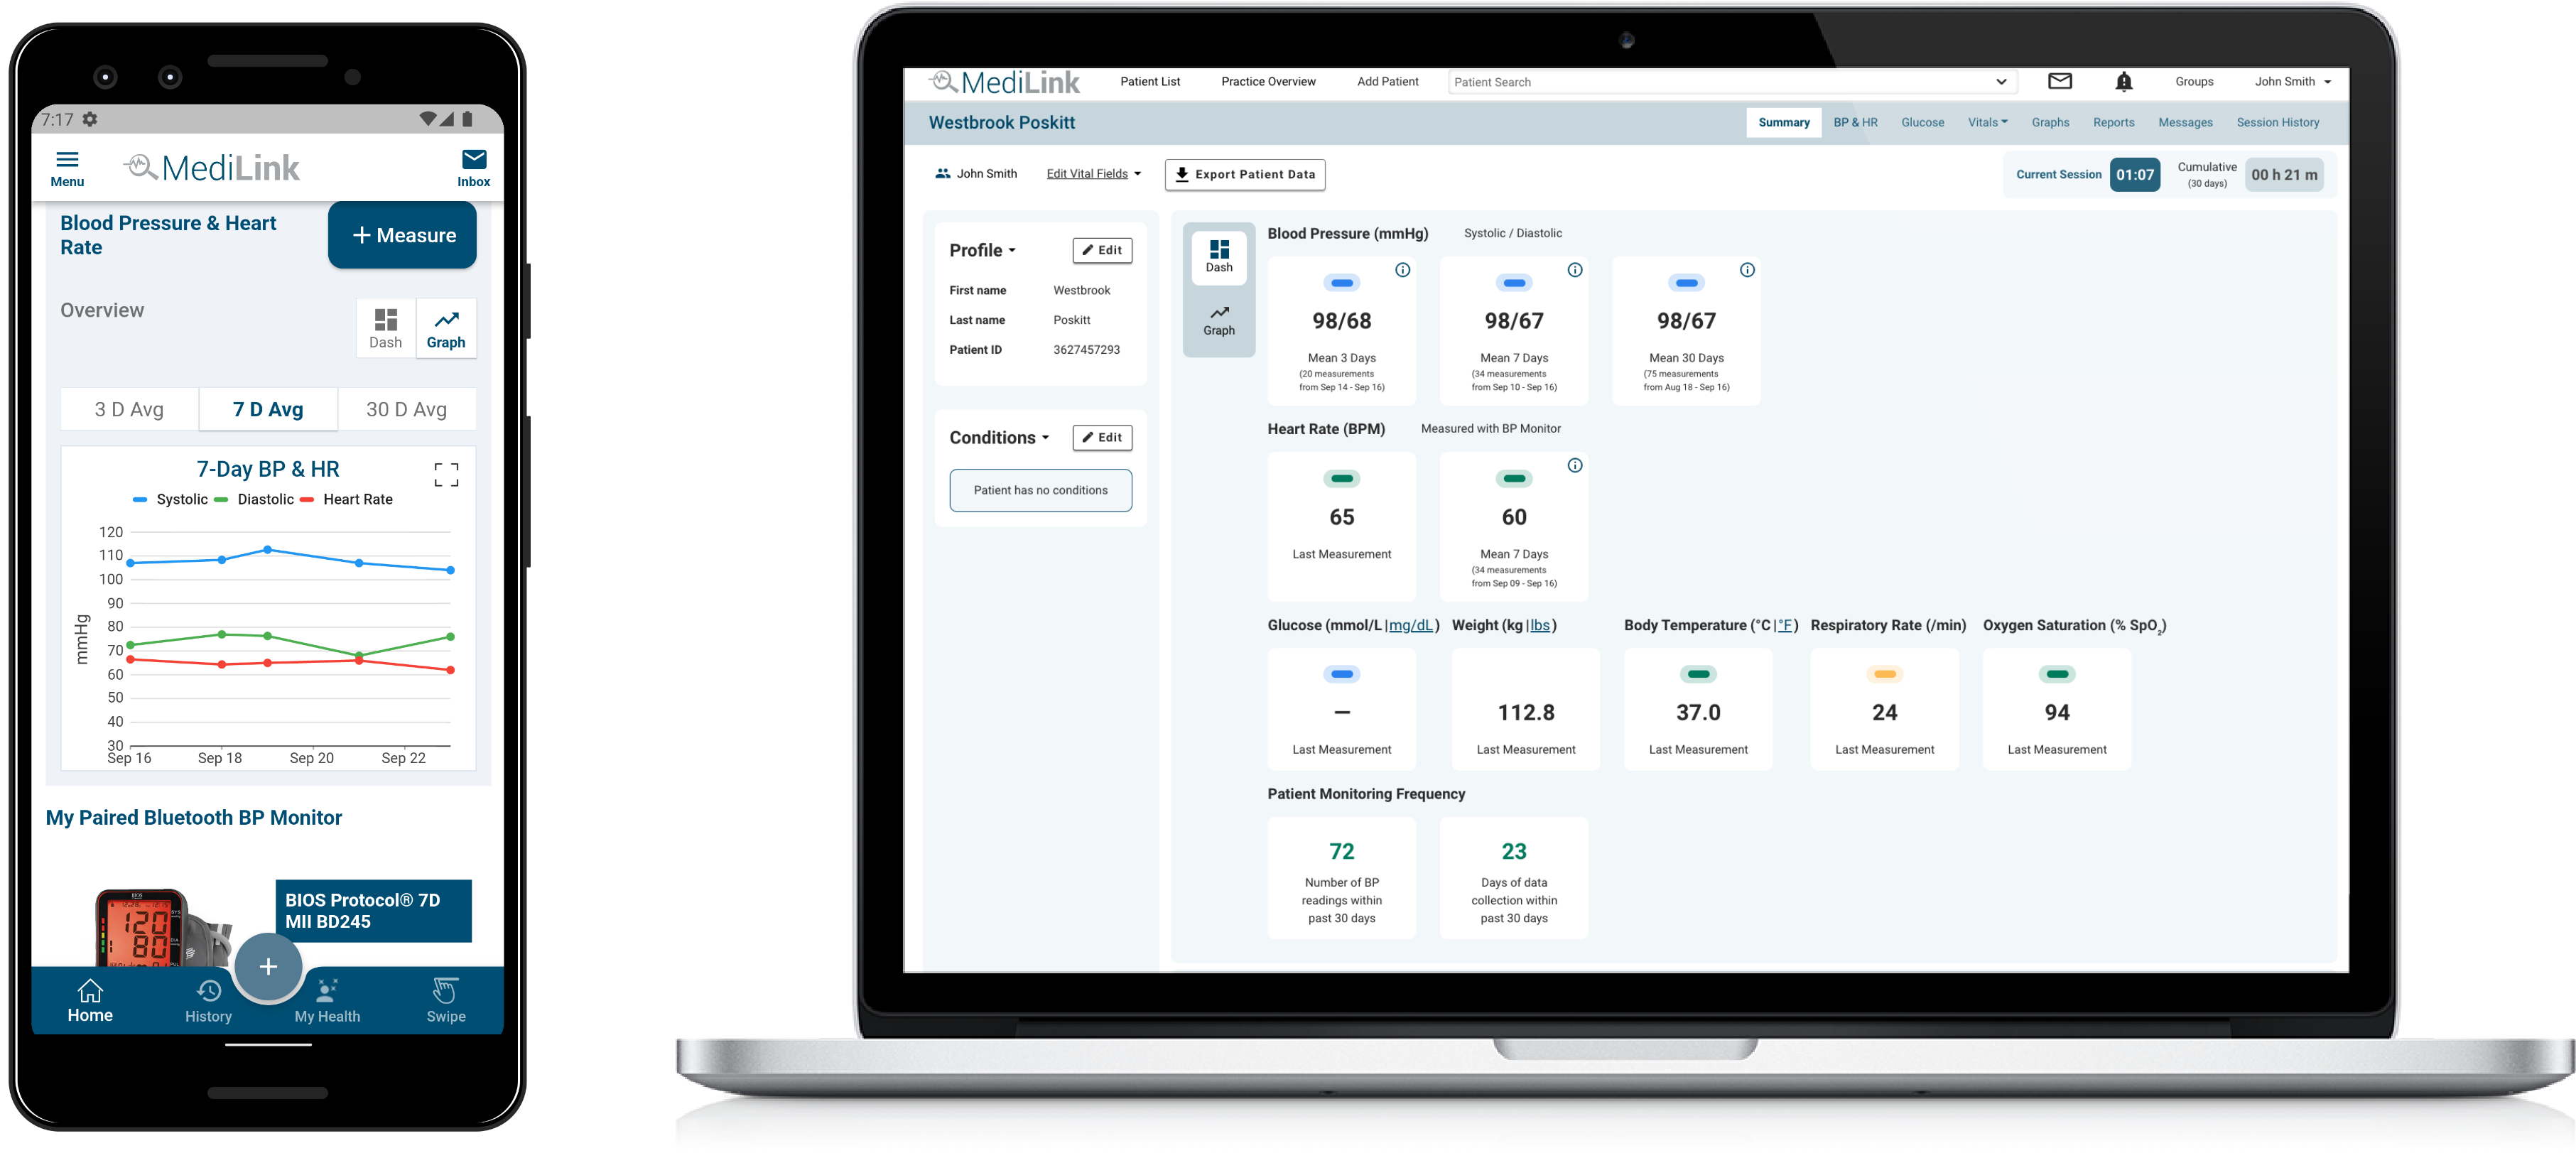Expand the Profile section dropdown

coord(982,250)
